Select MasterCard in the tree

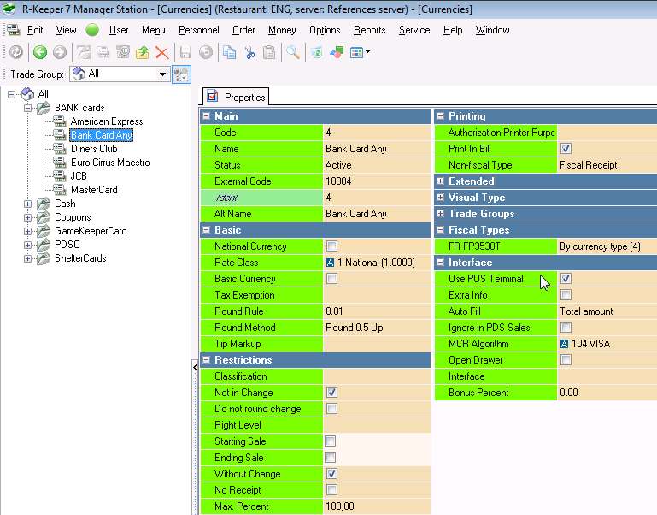[x=94, y=190]
